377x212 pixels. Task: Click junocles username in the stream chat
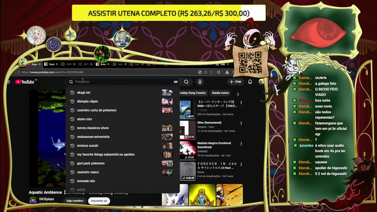pos(306,145)
